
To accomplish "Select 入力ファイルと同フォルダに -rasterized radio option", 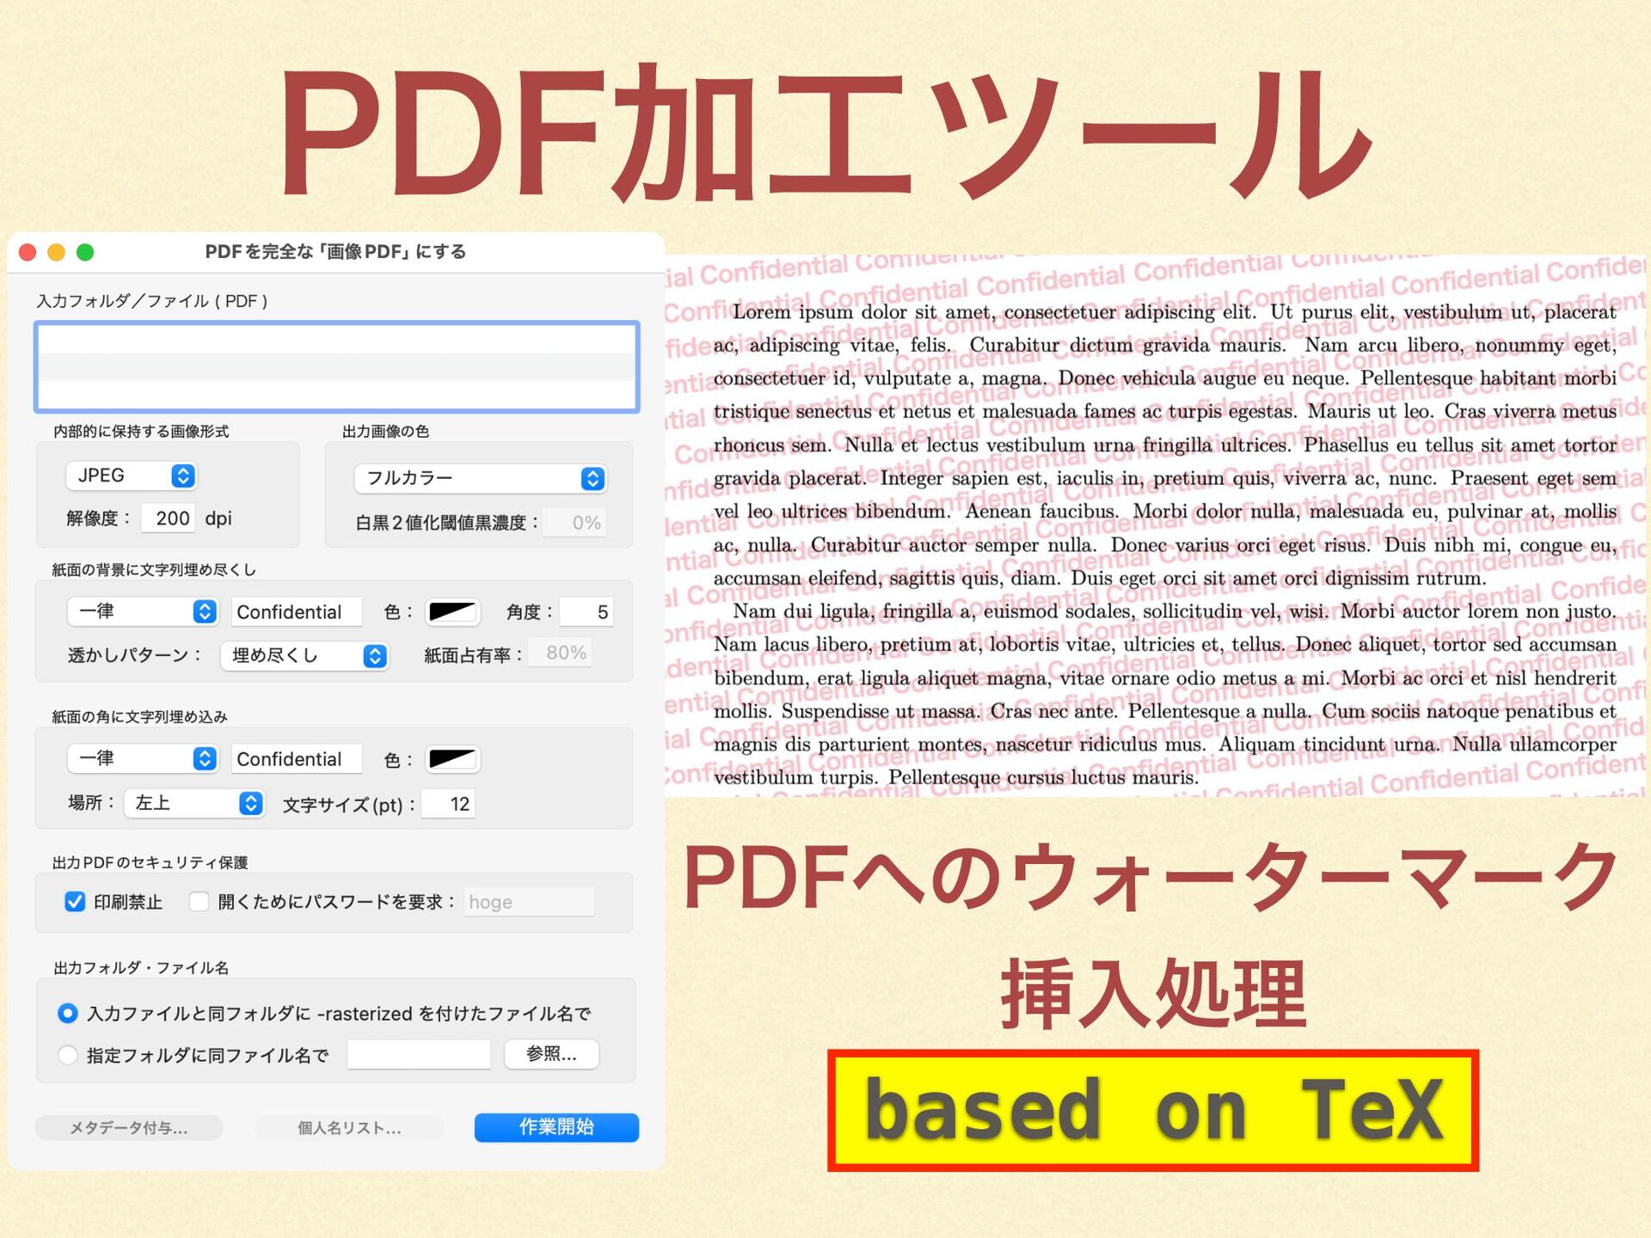I will [x=67, y=1014].
